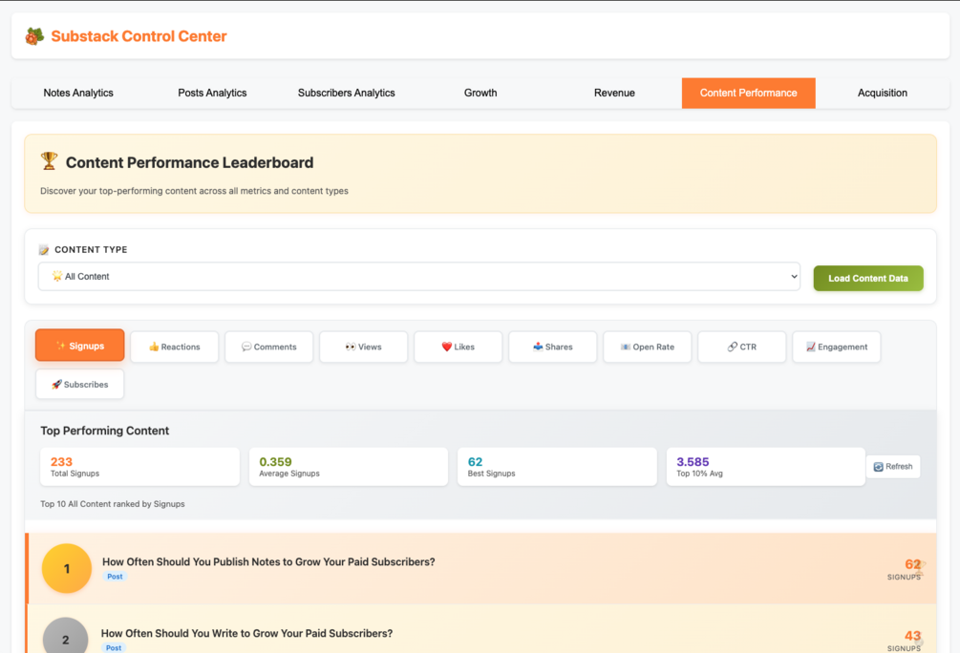Click the rocket icon on Subscribes filter

point(56,385)
